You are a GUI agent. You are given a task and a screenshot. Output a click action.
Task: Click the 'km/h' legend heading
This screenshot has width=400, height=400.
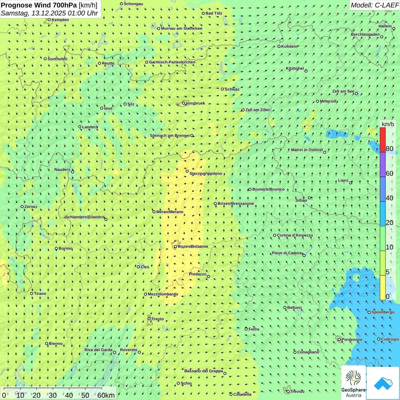pos(388,124)
